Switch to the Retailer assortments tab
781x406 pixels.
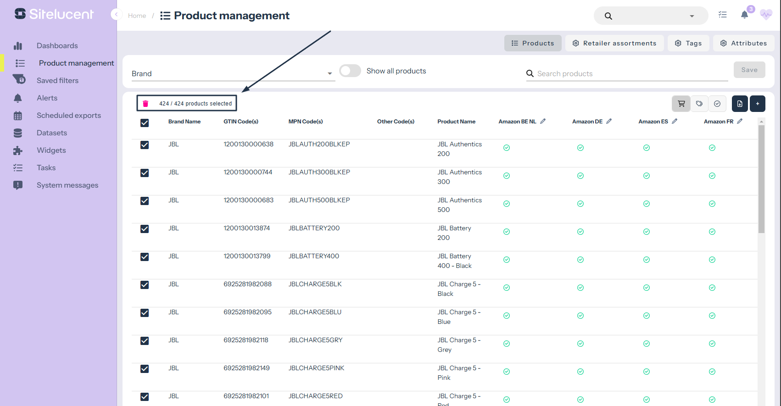pos(614,43)
